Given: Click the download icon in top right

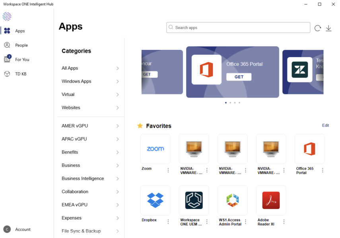Looking at the screenshot, I should coord(328,28).
